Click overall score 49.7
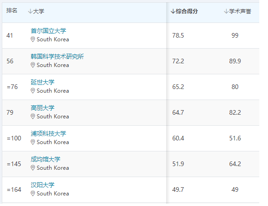 178,189
